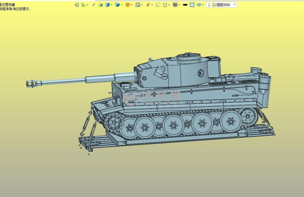Viewport: 304px width, 197px height.
Task: Click the small square zoom-extents icon
Action: tap(158, 5)
